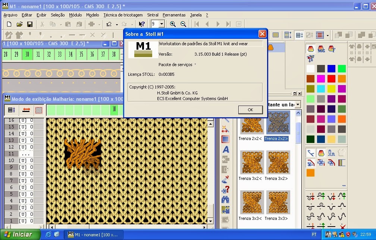Click OK in Sobre a Stoll M1 dialog
The height and width of the screenshot is (240, 376).
click(x=250, y=110)
